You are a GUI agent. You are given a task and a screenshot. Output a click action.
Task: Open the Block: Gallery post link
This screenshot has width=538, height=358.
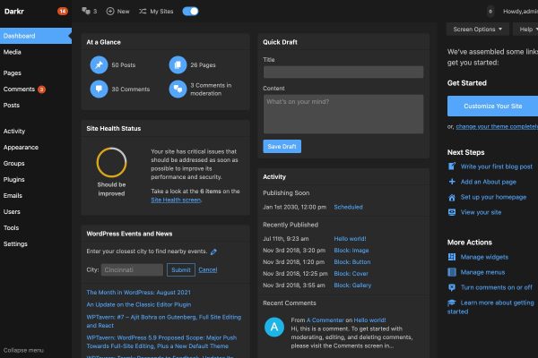[352, 286]
